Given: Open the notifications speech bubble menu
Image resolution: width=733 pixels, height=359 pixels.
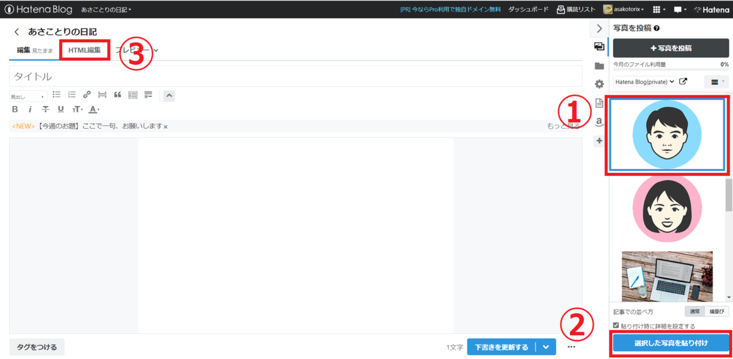Looking at the screenshot, I should [679, 10].
